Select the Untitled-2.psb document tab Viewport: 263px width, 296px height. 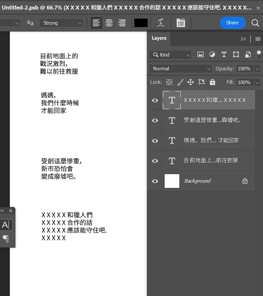(127, 8)
